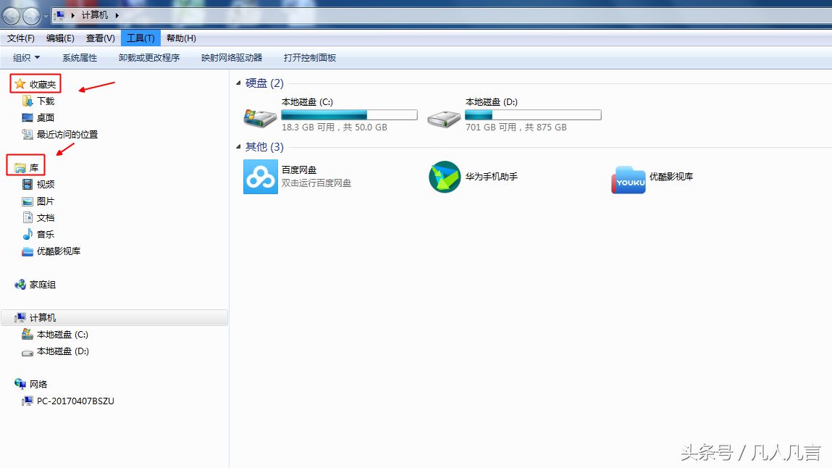Open the 音乐 library

click(x=46, y=235)
